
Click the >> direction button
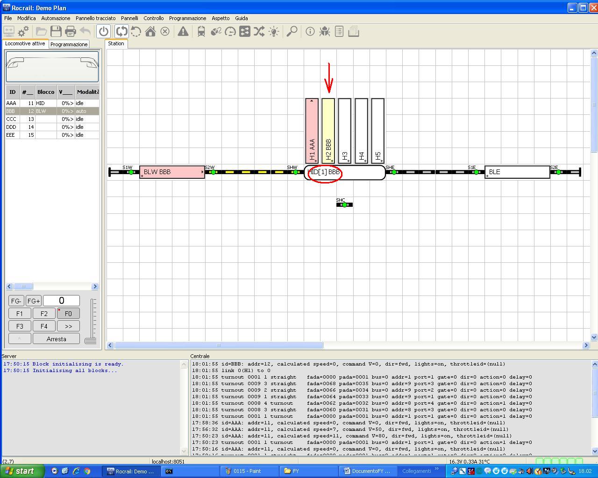point(68,326)
